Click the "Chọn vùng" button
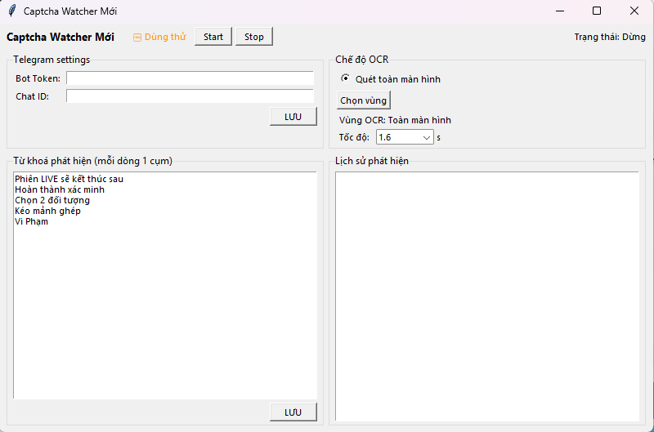 click(x=364, y=100)
